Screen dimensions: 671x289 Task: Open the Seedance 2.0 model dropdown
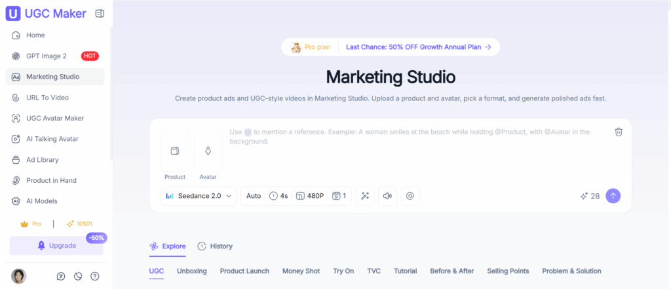[199, 196]
